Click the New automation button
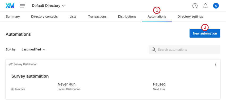Image resolution: width=226 pixels, height=102 pixels. [x=205, y=33]
